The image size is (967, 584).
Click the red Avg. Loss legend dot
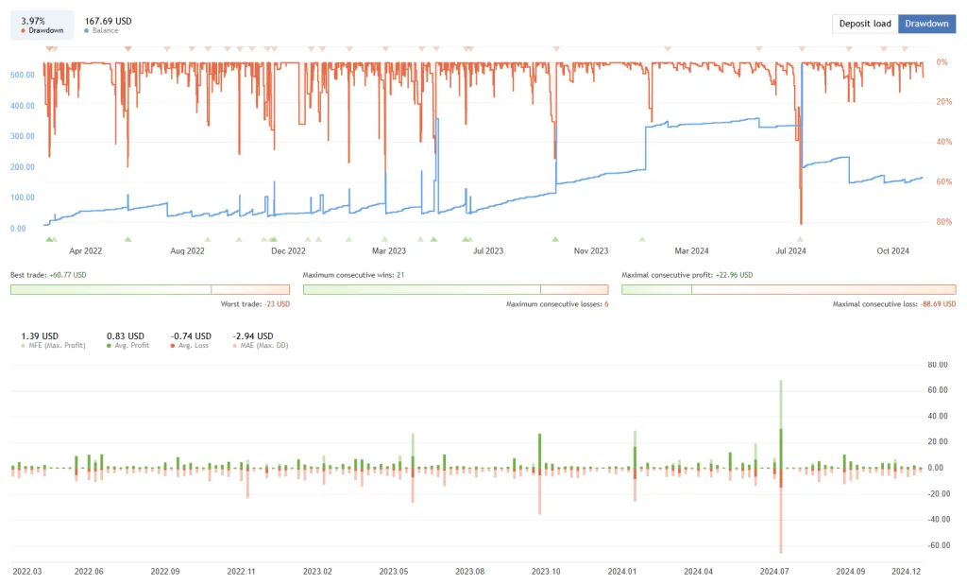point(173,346)
